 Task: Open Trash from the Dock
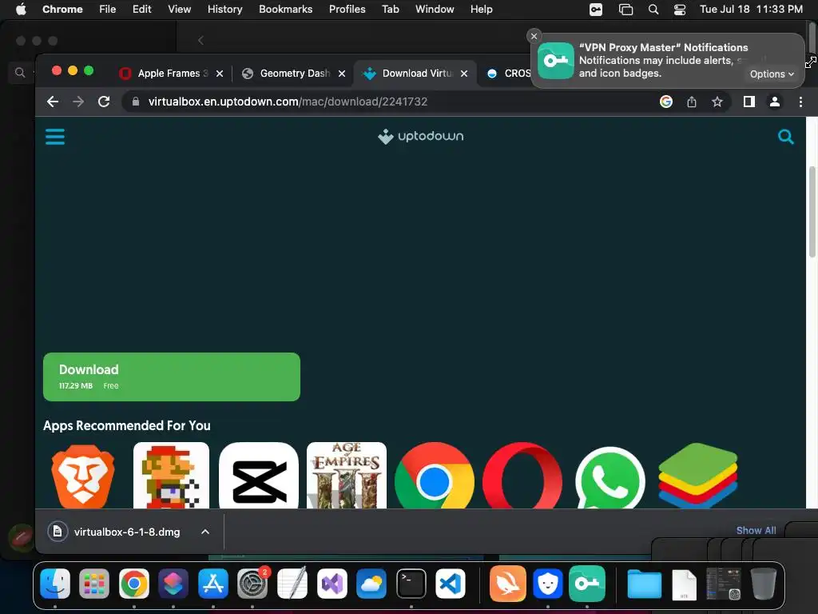763,583
